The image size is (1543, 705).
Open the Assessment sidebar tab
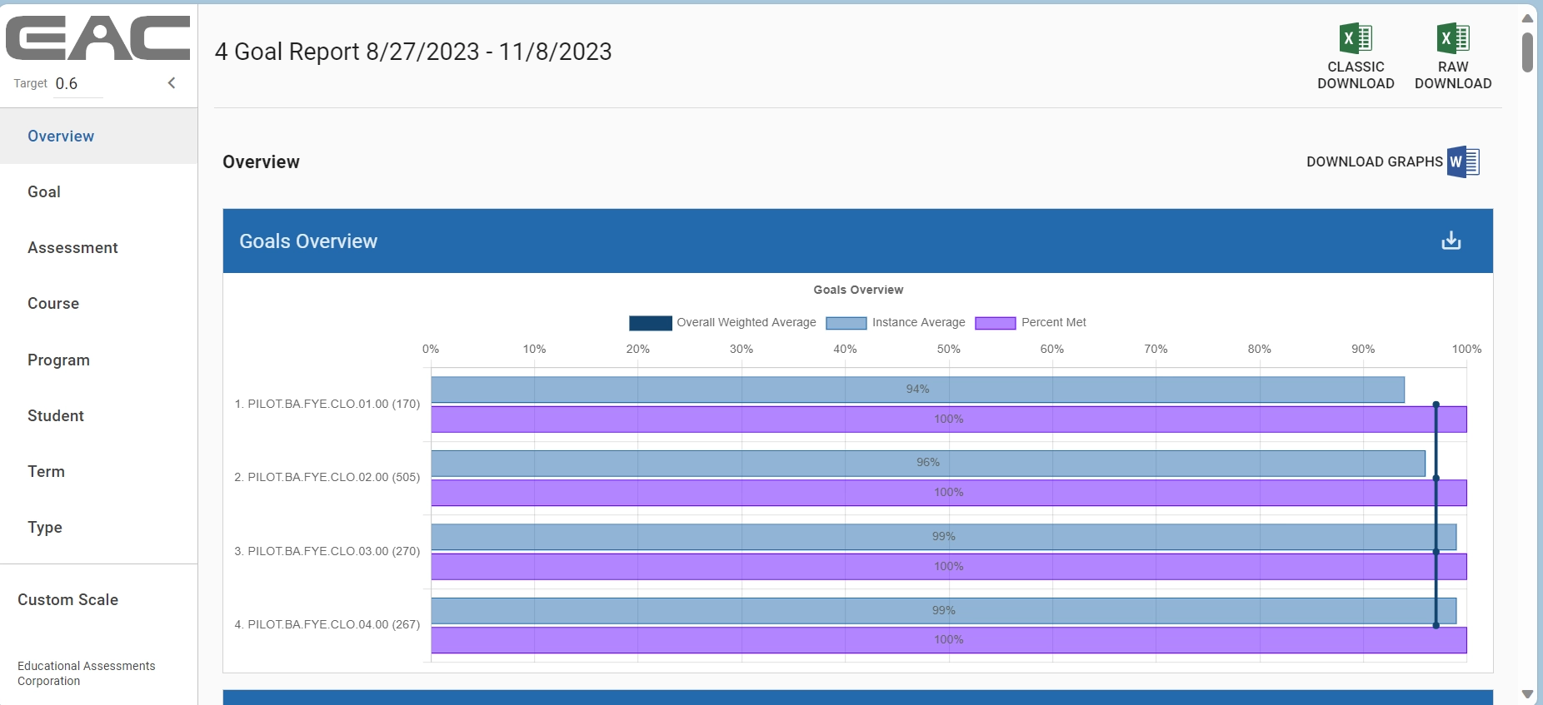[98, 247]
